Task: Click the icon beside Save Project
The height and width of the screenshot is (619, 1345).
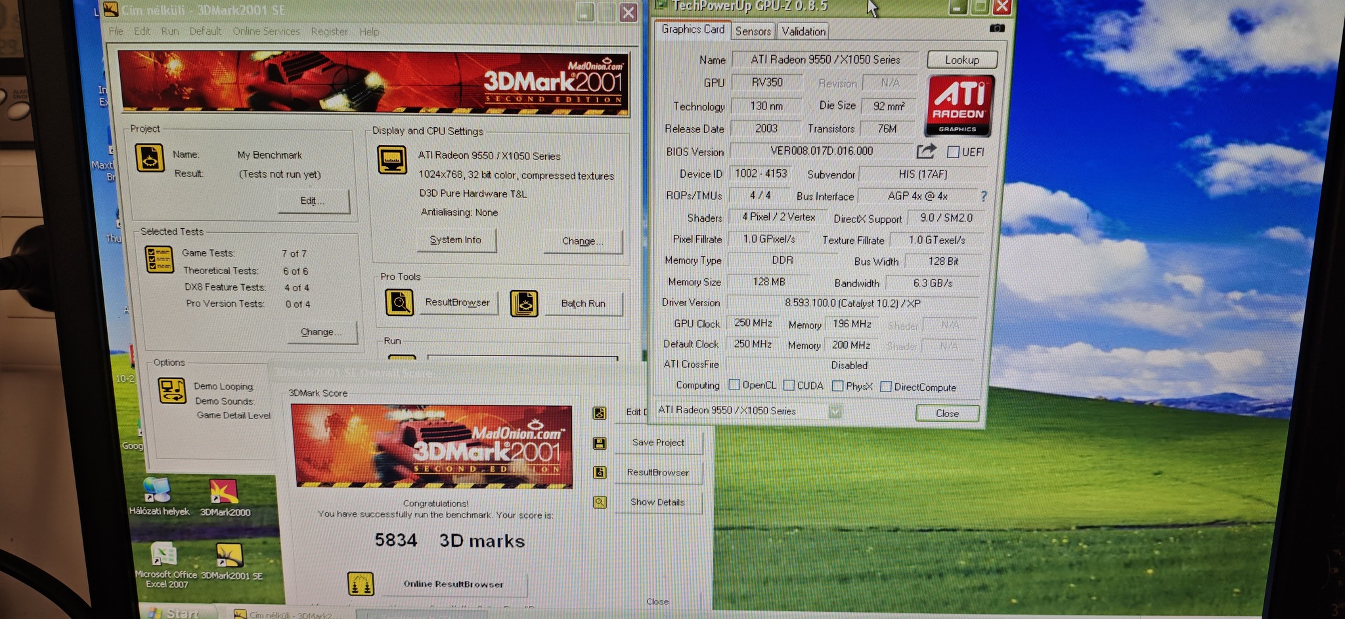Action: pyautogui.click(x=600, y=443)
